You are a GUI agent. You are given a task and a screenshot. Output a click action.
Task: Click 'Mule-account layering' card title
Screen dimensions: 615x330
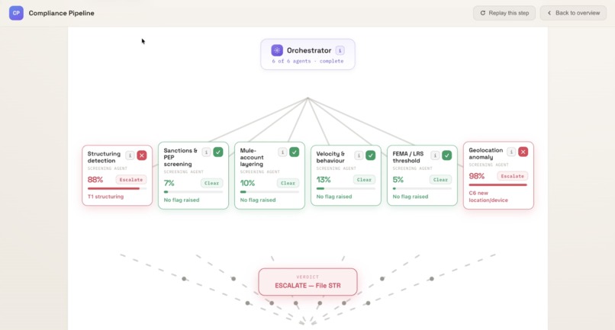point(252,157)
